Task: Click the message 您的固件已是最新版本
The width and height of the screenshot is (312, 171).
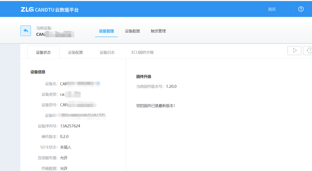Action: click(x=156, y=105)
